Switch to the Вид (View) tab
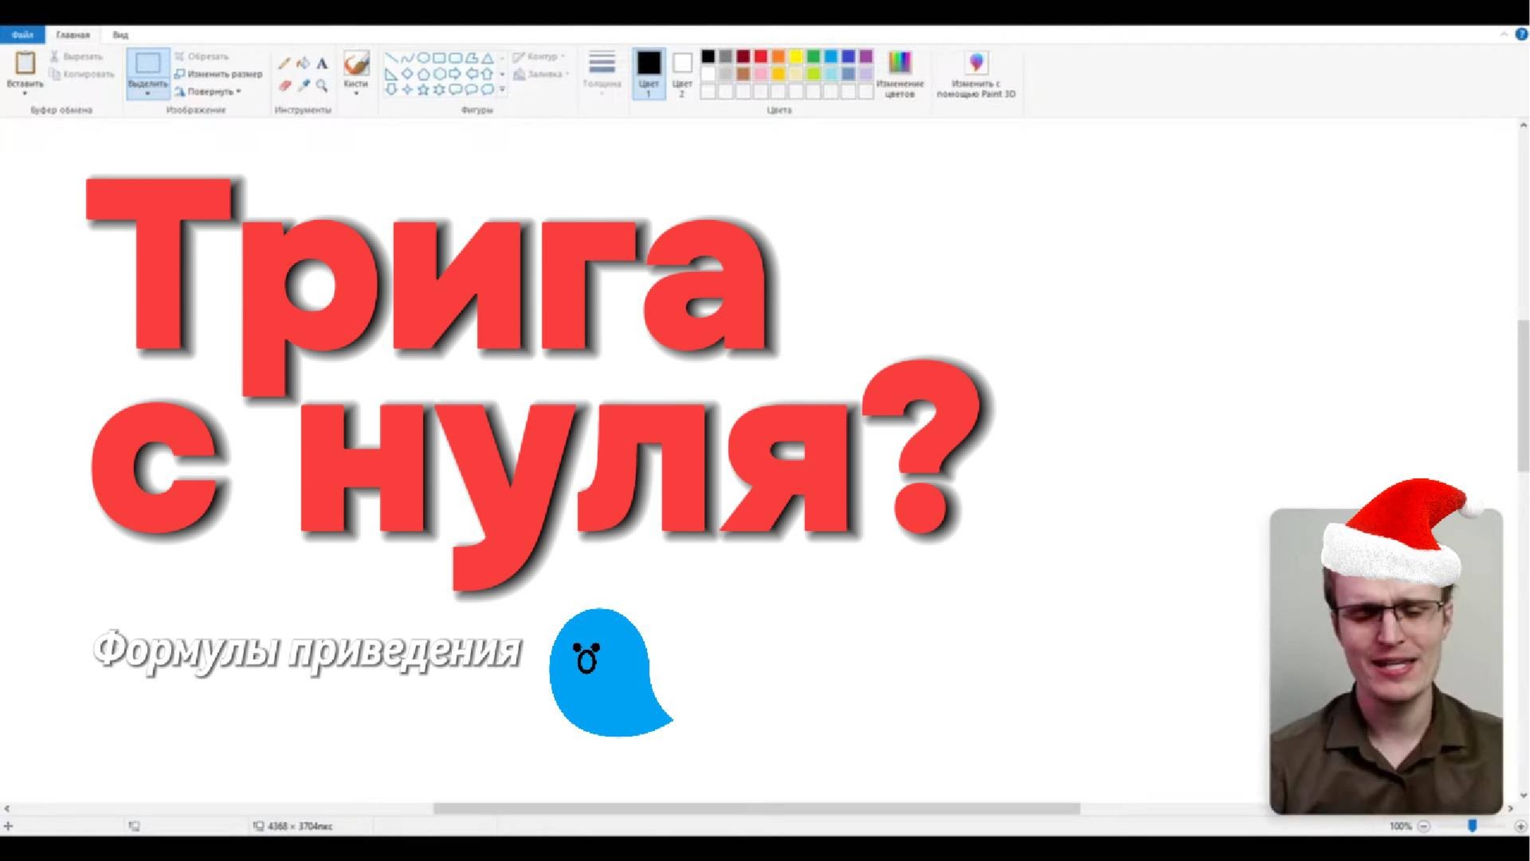The height and width of the screenshot is (861, 1530). click(120, 35)
